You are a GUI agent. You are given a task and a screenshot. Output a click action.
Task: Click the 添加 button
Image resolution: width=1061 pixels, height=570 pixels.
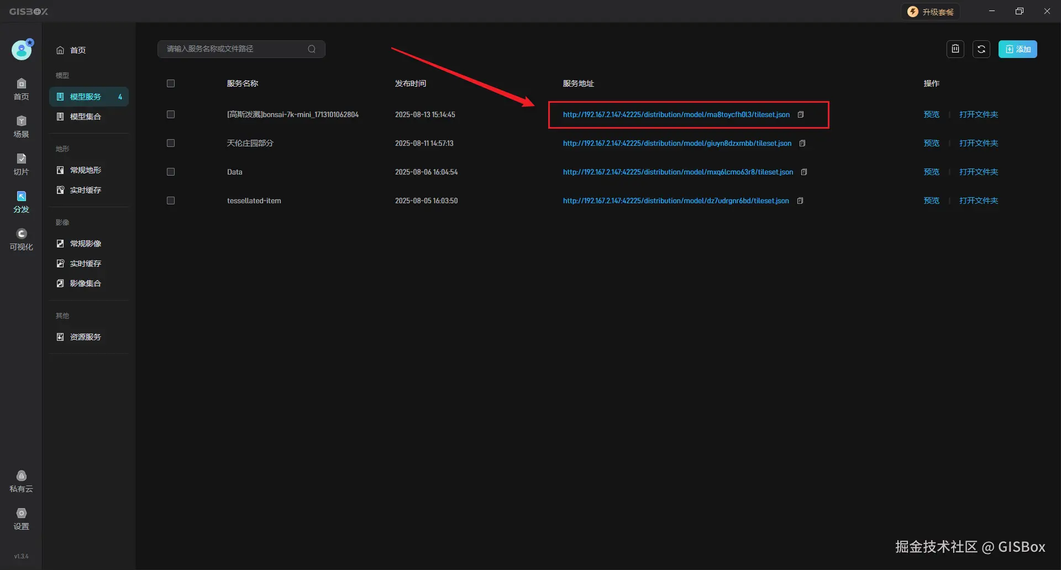1018,49
